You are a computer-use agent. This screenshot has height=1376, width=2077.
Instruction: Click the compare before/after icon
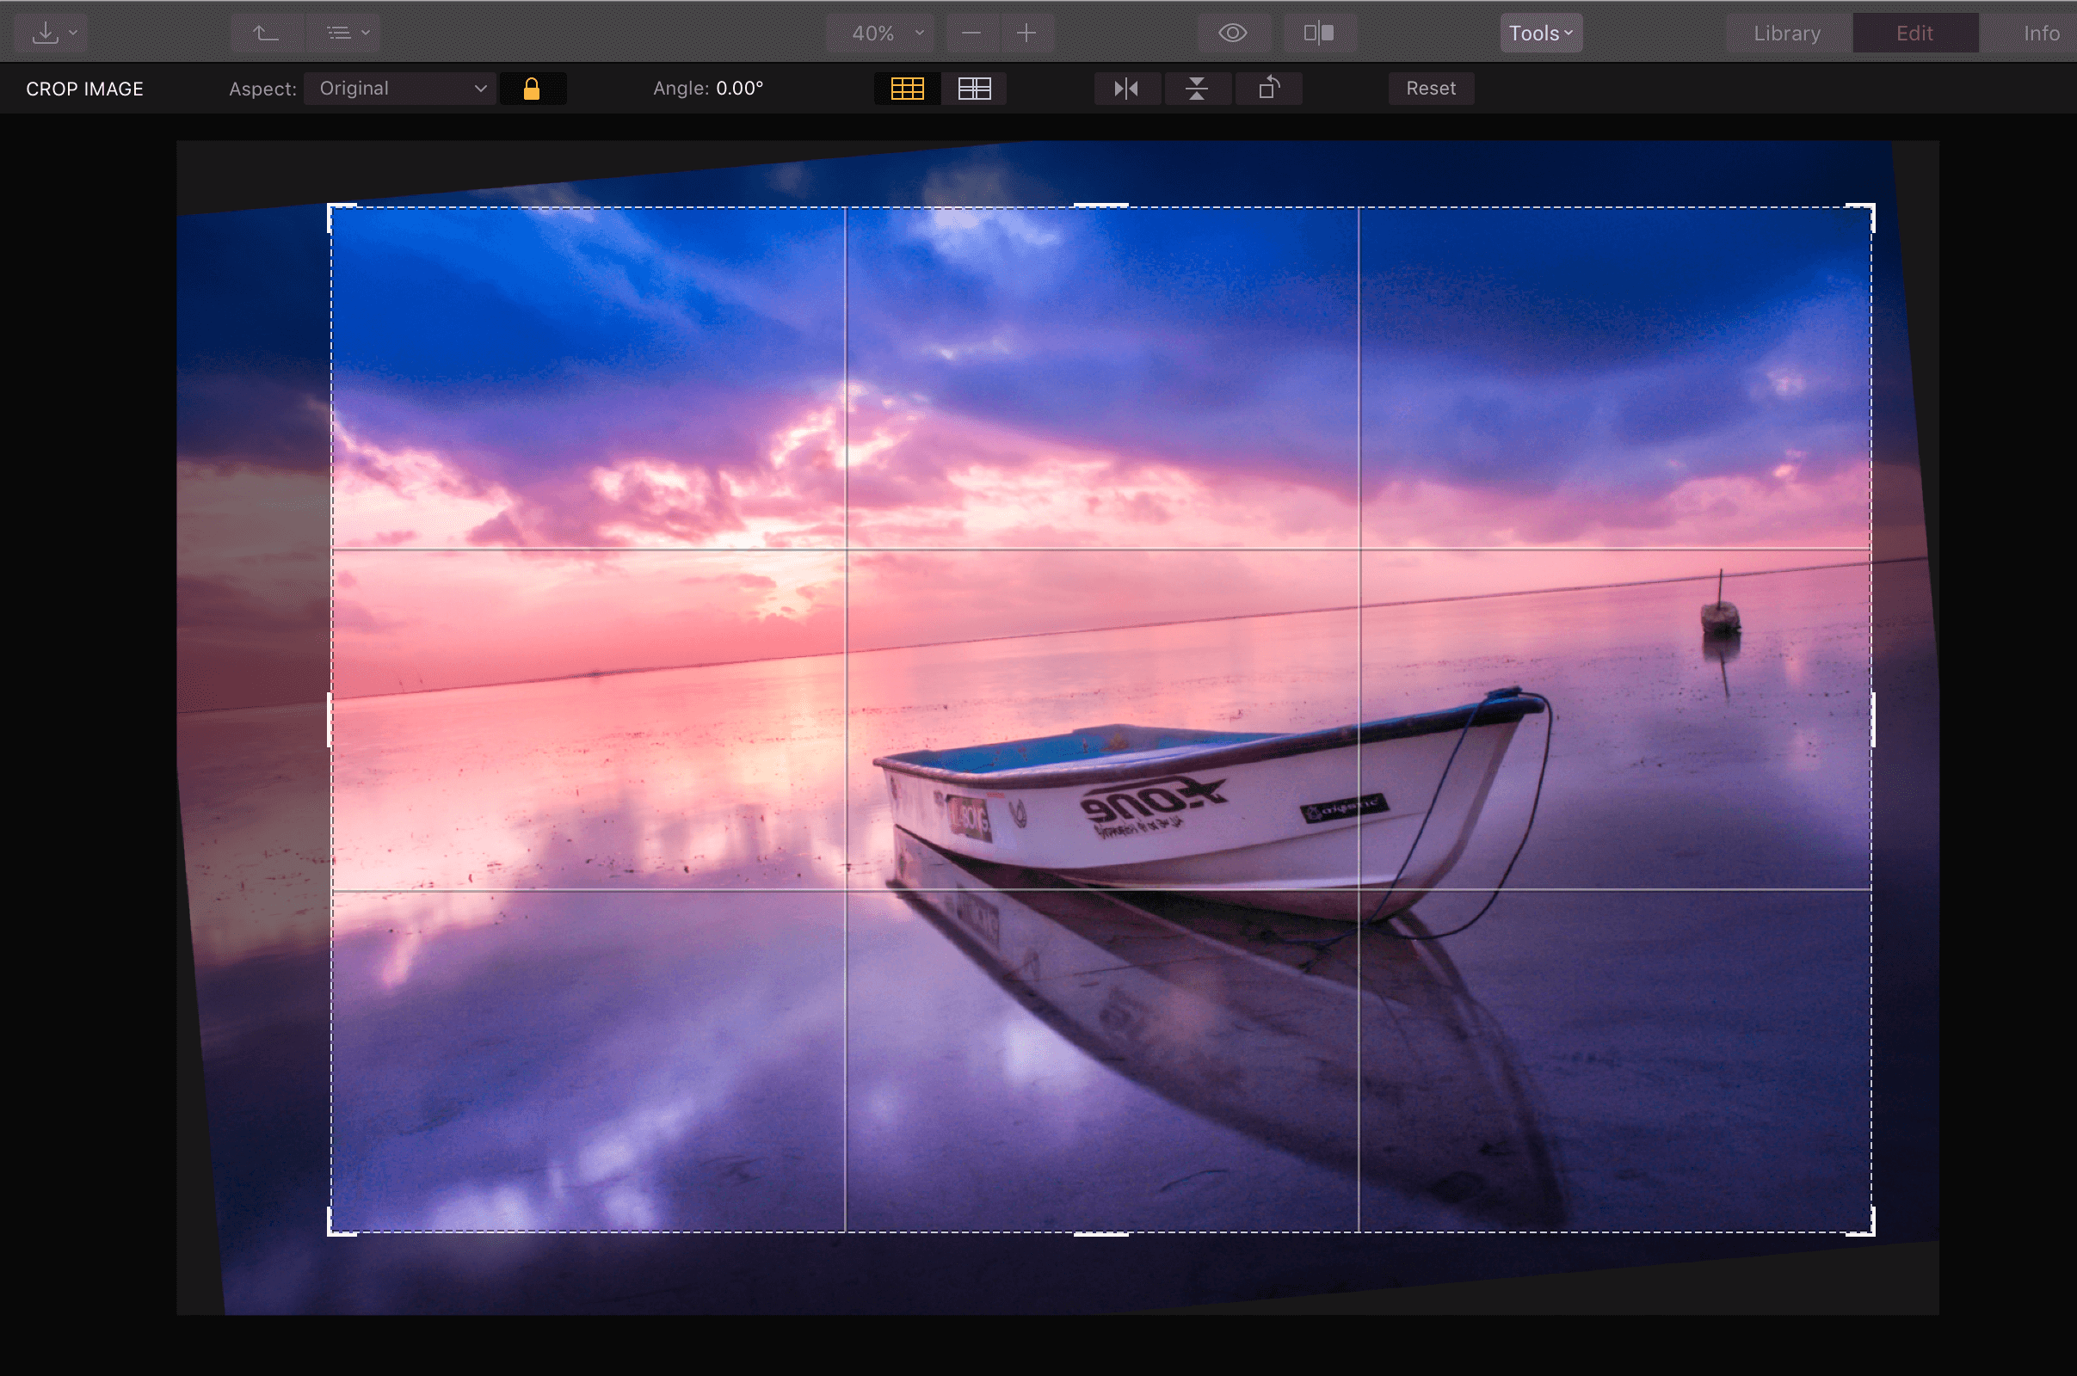tap(1318, 34)
